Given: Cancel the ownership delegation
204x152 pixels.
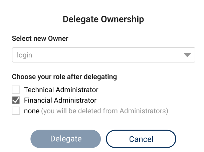Looking at the screenshot, I should (x=141, y=139).
